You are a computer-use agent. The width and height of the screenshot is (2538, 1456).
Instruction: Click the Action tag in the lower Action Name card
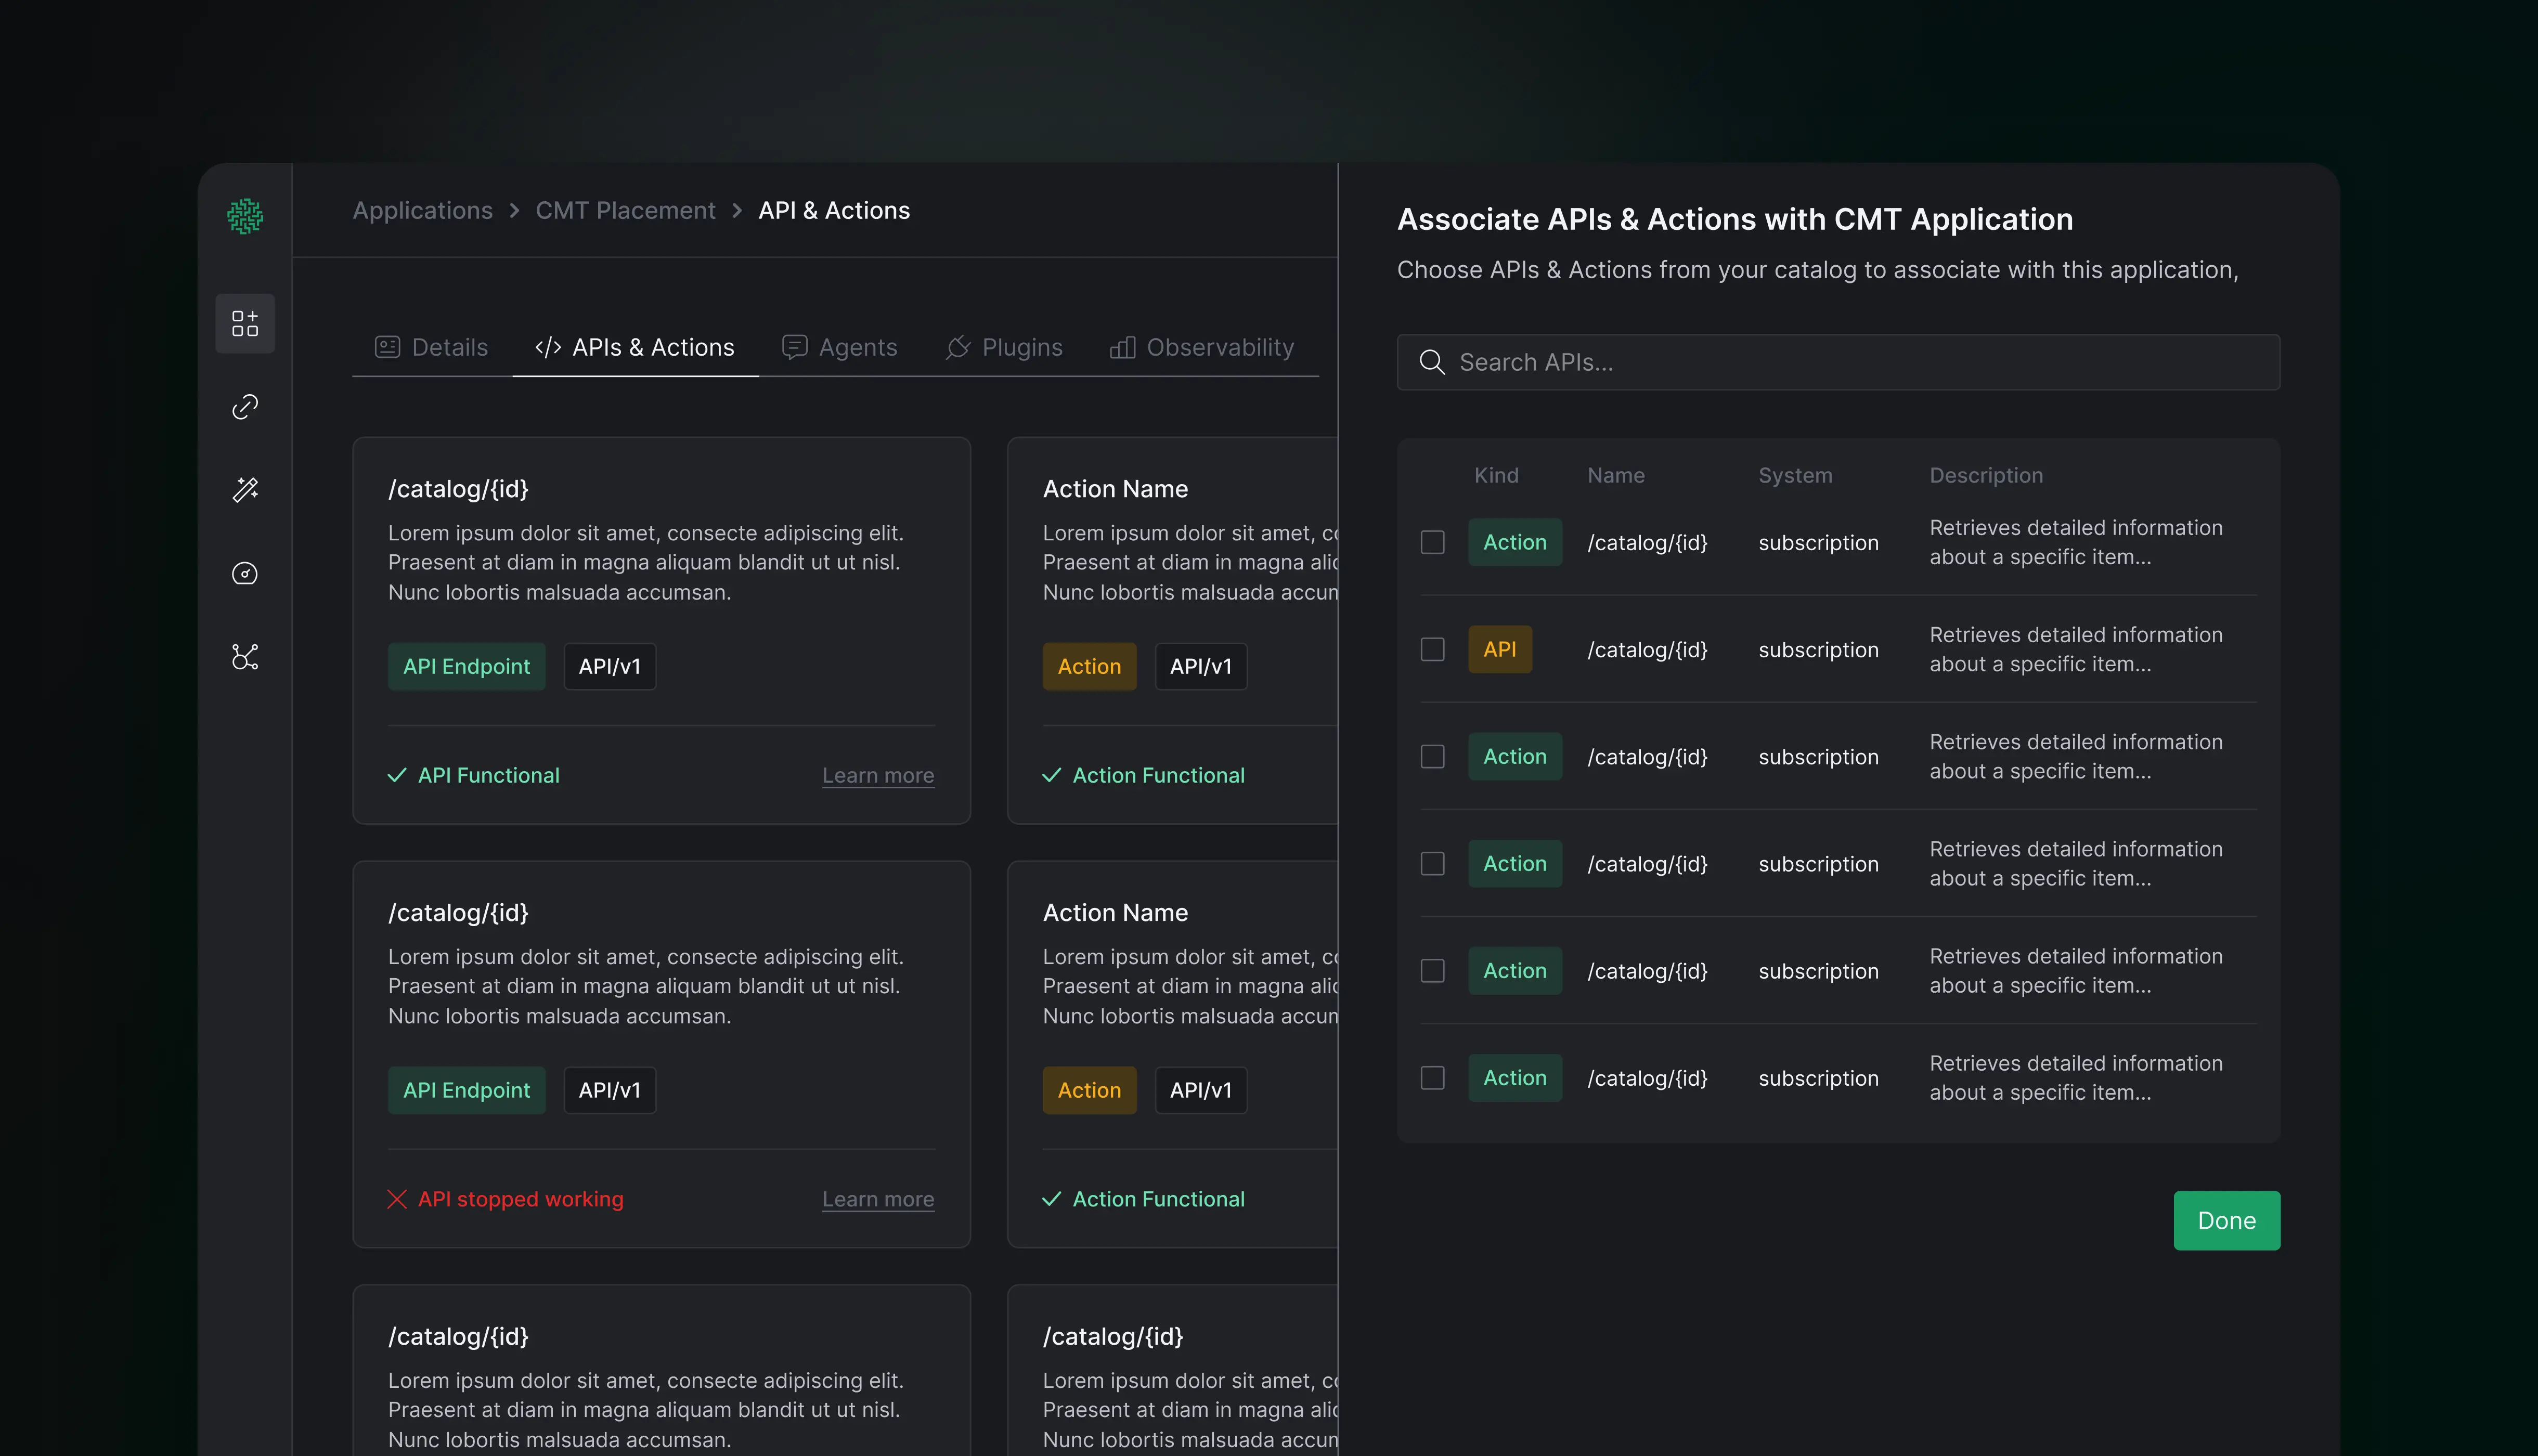tap(1090, 1090)
